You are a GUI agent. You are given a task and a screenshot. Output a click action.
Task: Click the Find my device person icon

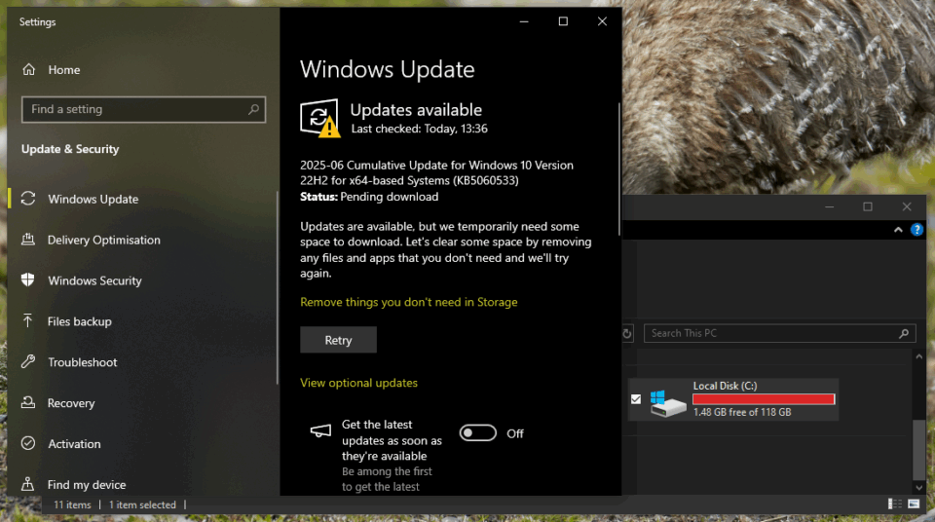[x=28, y=484]
